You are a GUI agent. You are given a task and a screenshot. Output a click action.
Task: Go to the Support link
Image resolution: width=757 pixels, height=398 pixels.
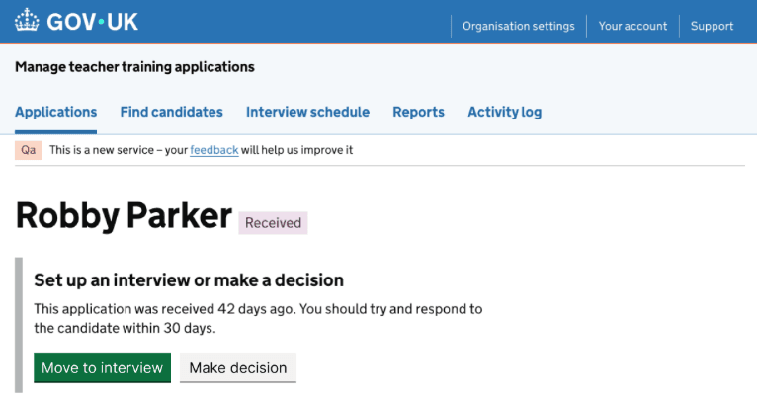(x=712, y=26)
